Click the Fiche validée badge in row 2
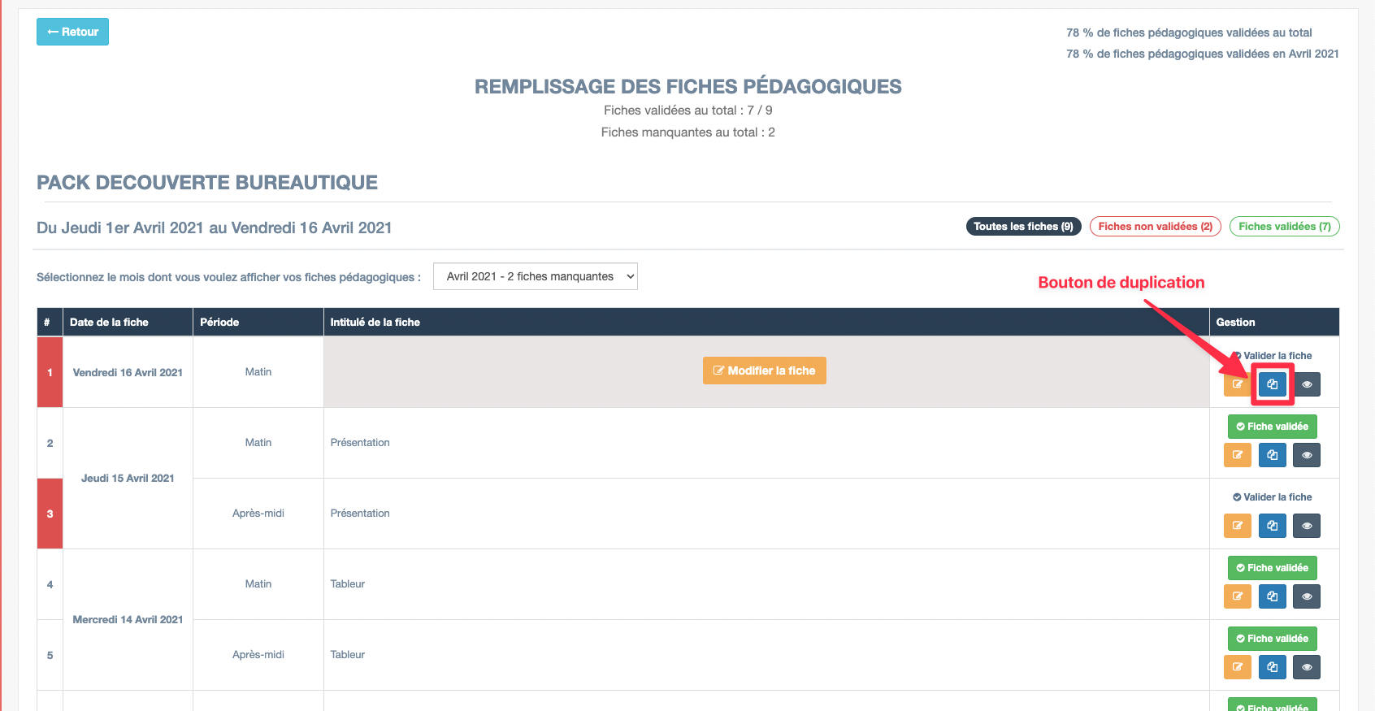This screenshot has width=1375, height=711. point(1272,427)
